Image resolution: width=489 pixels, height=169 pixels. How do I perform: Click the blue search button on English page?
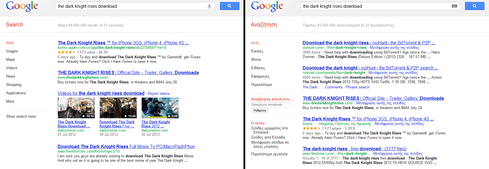(229, 6)
